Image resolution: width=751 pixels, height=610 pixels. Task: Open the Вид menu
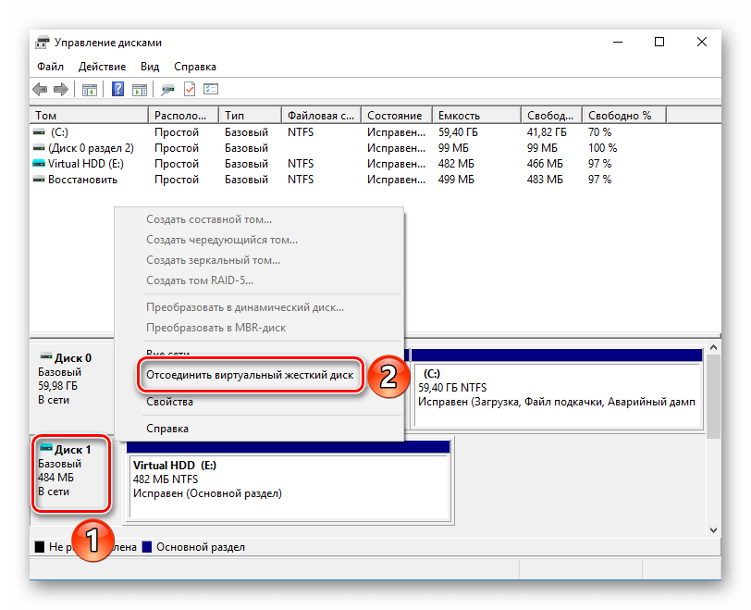pos(149,66)
